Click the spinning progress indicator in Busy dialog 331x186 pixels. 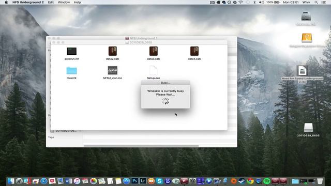tap(165, 101)
